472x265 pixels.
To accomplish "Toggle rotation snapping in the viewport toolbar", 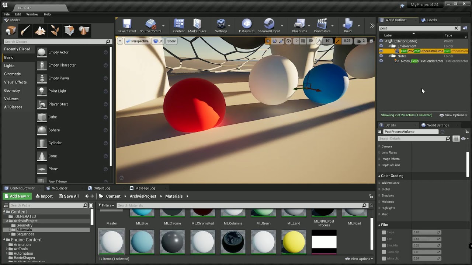I will 319,41.
